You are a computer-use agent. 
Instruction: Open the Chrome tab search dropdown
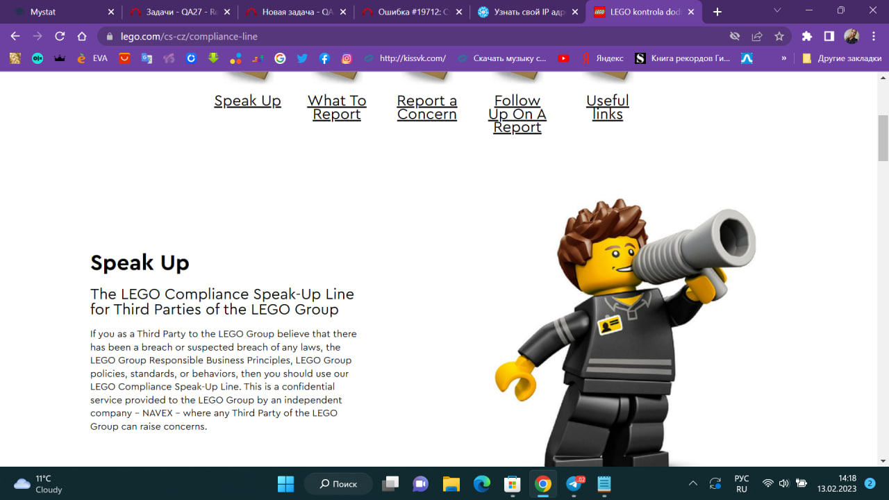[778, 11]
